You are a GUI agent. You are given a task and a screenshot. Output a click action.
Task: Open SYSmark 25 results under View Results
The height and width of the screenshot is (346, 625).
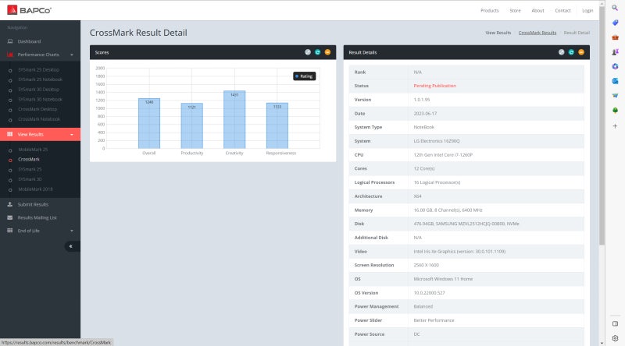(30, 169)
